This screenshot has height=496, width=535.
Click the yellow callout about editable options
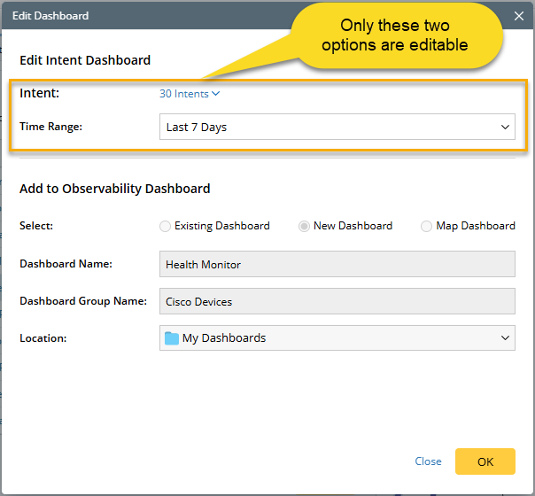[x=394, y=36]
